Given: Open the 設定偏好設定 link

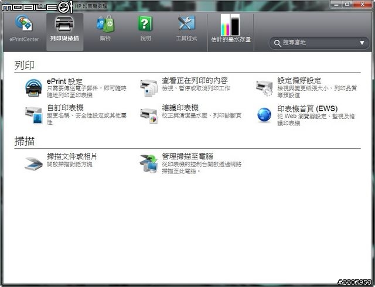Looking at the screenshot, I should [x=299, y=81].
